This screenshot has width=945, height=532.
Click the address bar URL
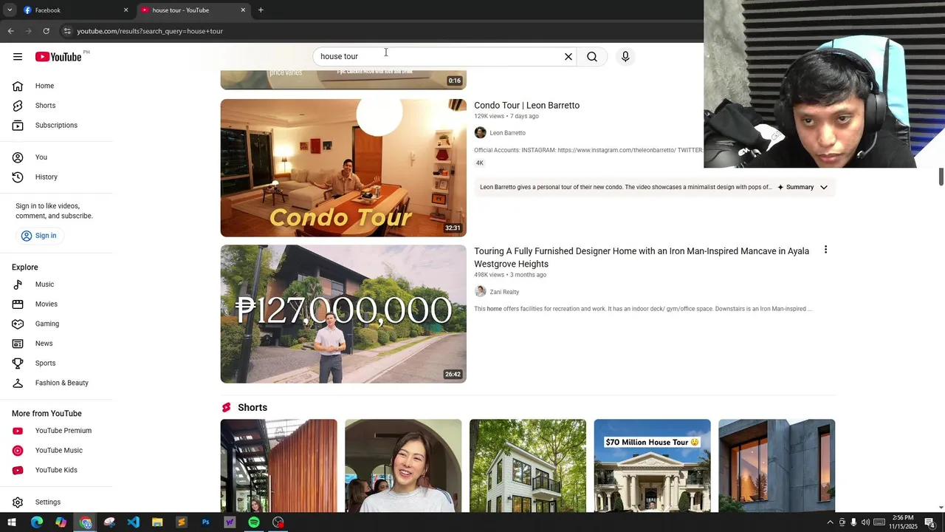point(150,31)
